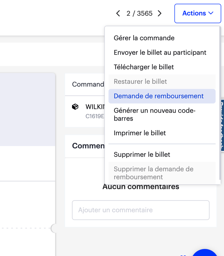224x256 pixels.
Task: Open the C1619E order reference link
Action: (x=95, y=116)
